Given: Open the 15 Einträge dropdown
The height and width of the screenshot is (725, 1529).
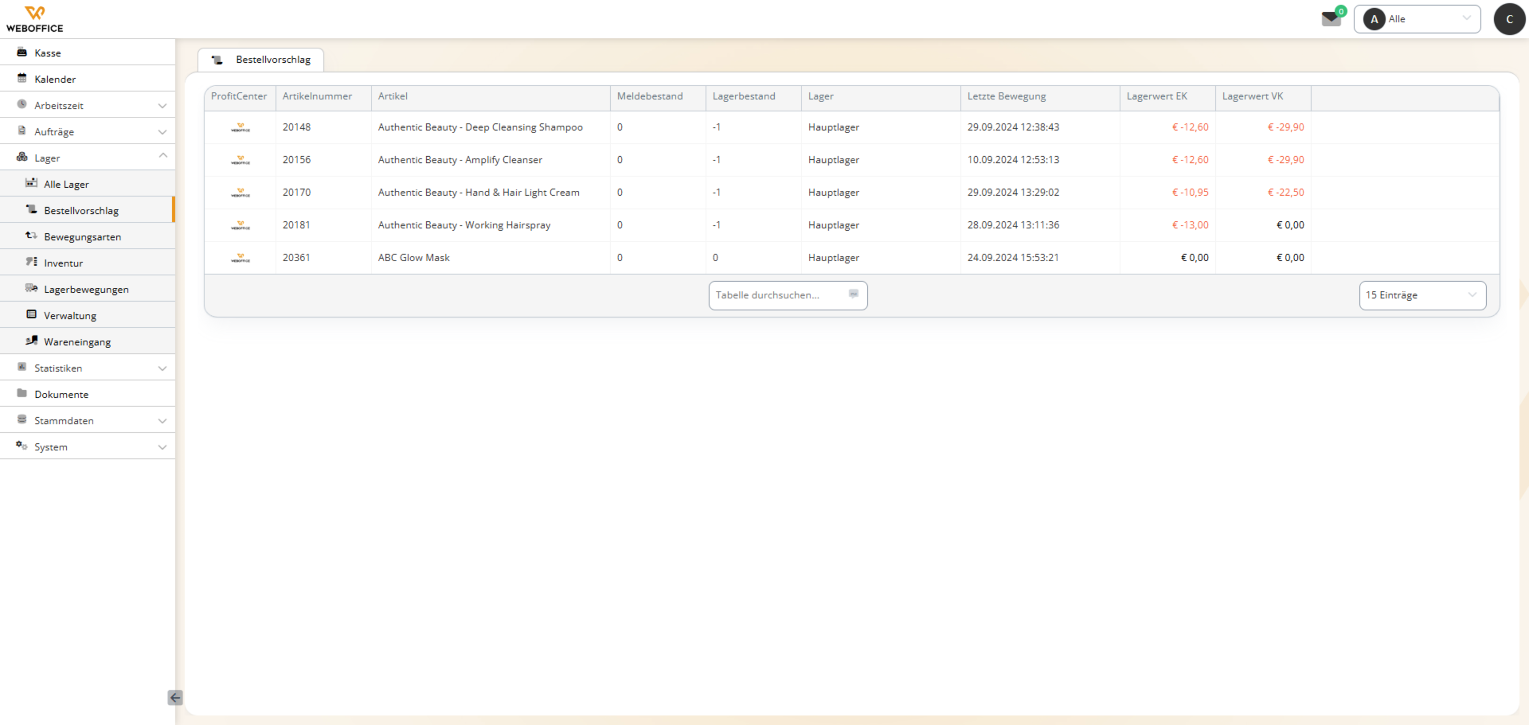Looking at the screenshot, I should tap(1422, 295).
